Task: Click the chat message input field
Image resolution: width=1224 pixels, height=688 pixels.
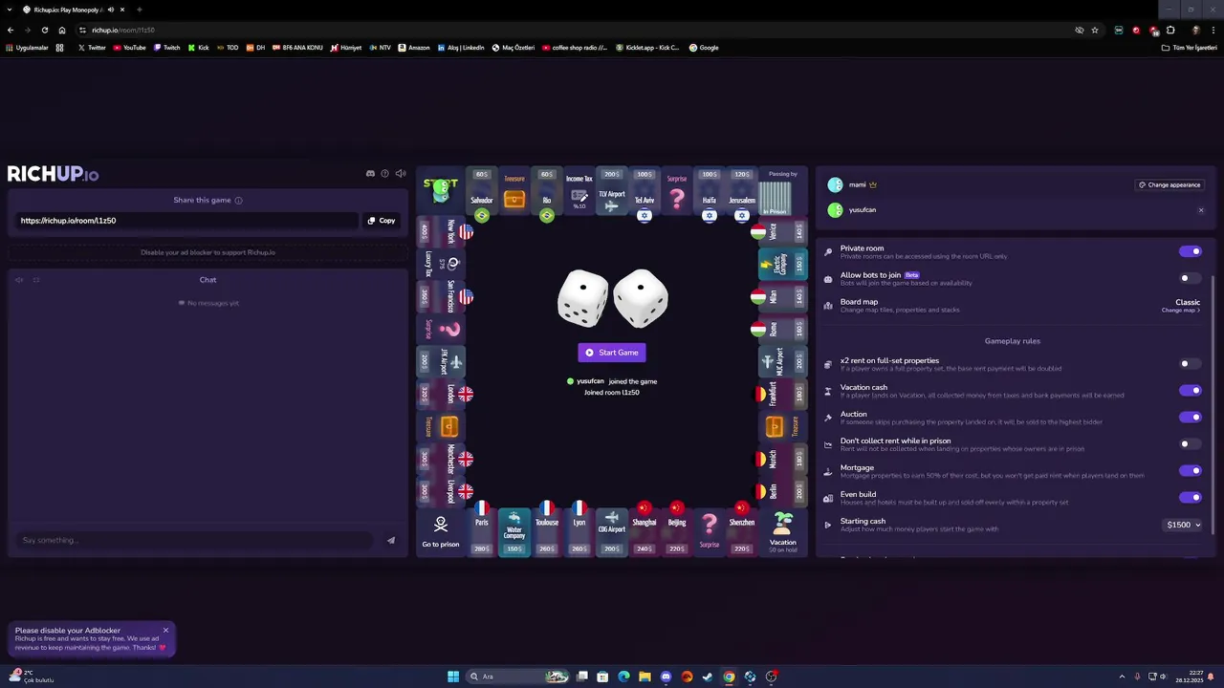Action: (x=196, y=540)
